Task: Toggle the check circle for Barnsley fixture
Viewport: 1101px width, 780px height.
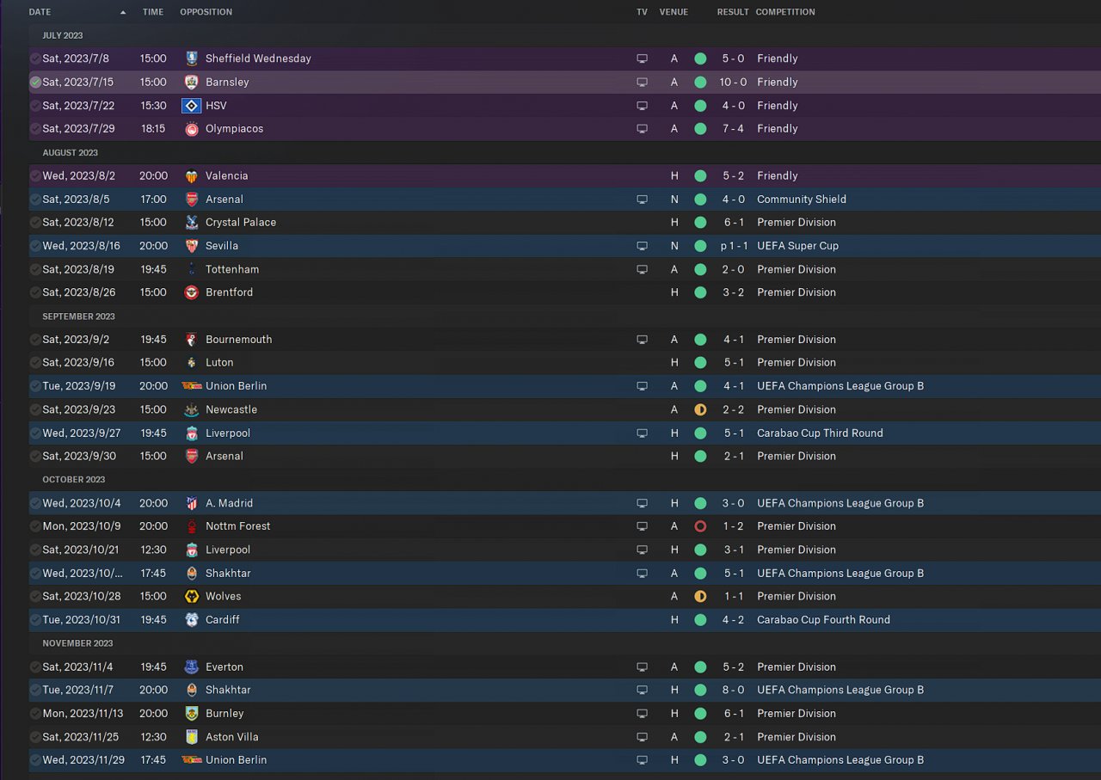Action: coord(35,83)
